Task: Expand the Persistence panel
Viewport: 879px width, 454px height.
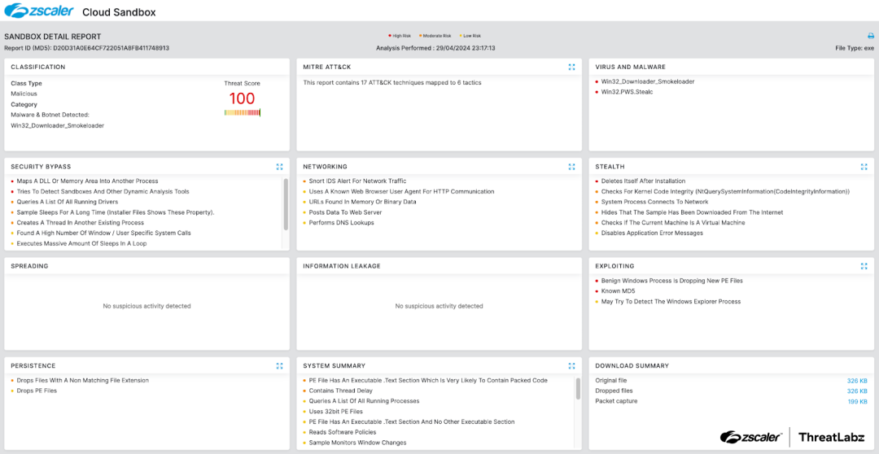Action: (x=280, y=366)
